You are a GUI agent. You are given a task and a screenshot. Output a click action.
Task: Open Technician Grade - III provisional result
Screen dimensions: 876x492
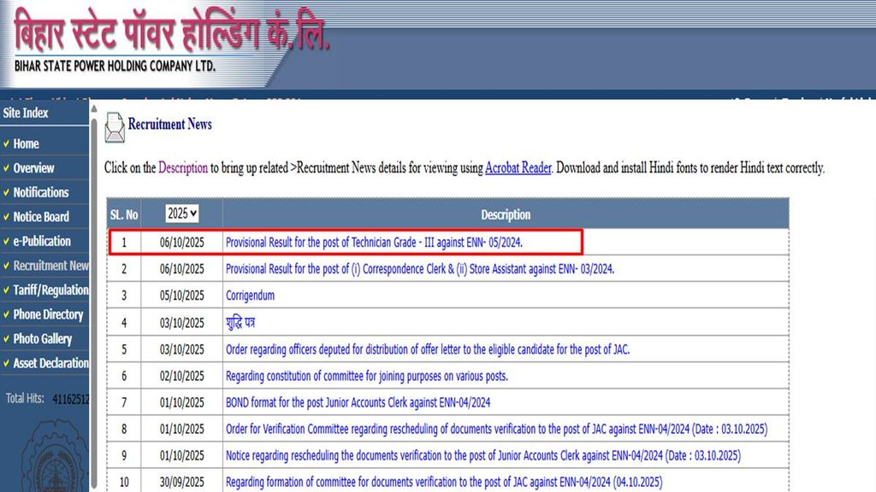click(x=374, y=243)
